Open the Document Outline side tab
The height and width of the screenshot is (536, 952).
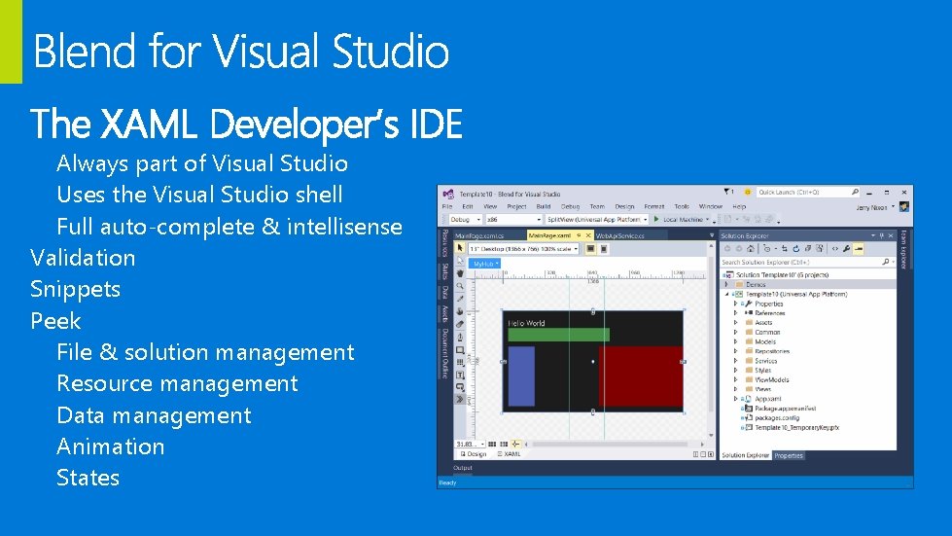tap(445, 353)
